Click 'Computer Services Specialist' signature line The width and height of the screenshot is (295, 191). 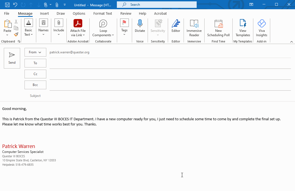point(23,152)
